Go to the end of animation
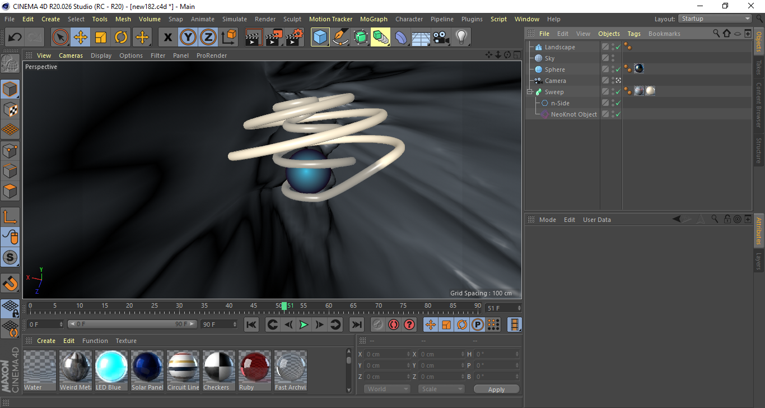The width and height of the screenshot is (765, 408). point(356,324)
